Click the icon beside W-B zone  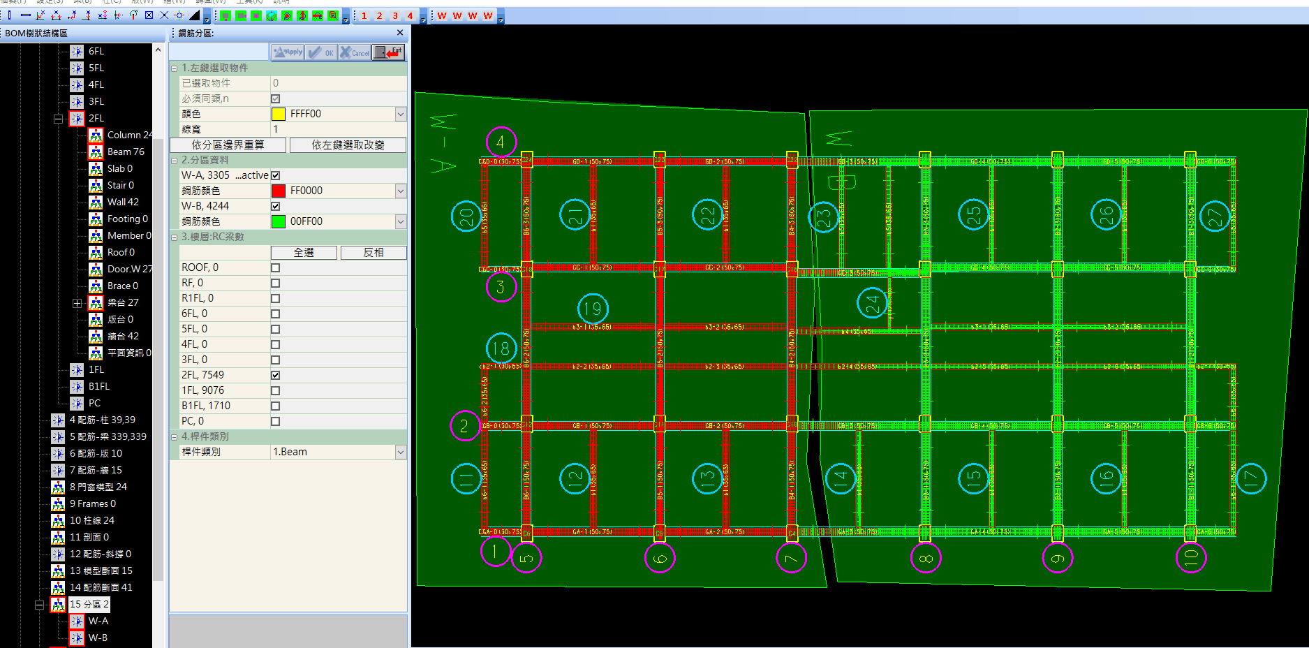point(77,638)
